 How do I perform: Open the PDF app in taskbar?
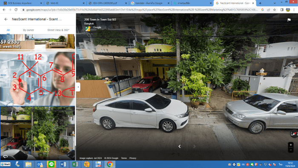[98, 164]
